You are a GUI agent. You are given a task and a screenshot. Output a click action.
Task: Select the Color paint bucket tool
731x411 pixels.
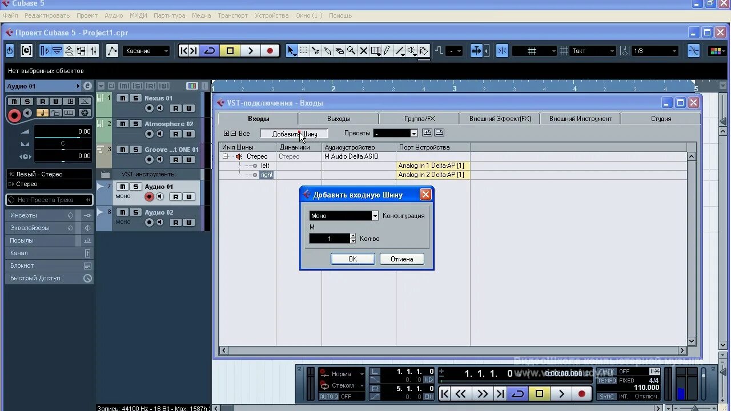point(424,51)
